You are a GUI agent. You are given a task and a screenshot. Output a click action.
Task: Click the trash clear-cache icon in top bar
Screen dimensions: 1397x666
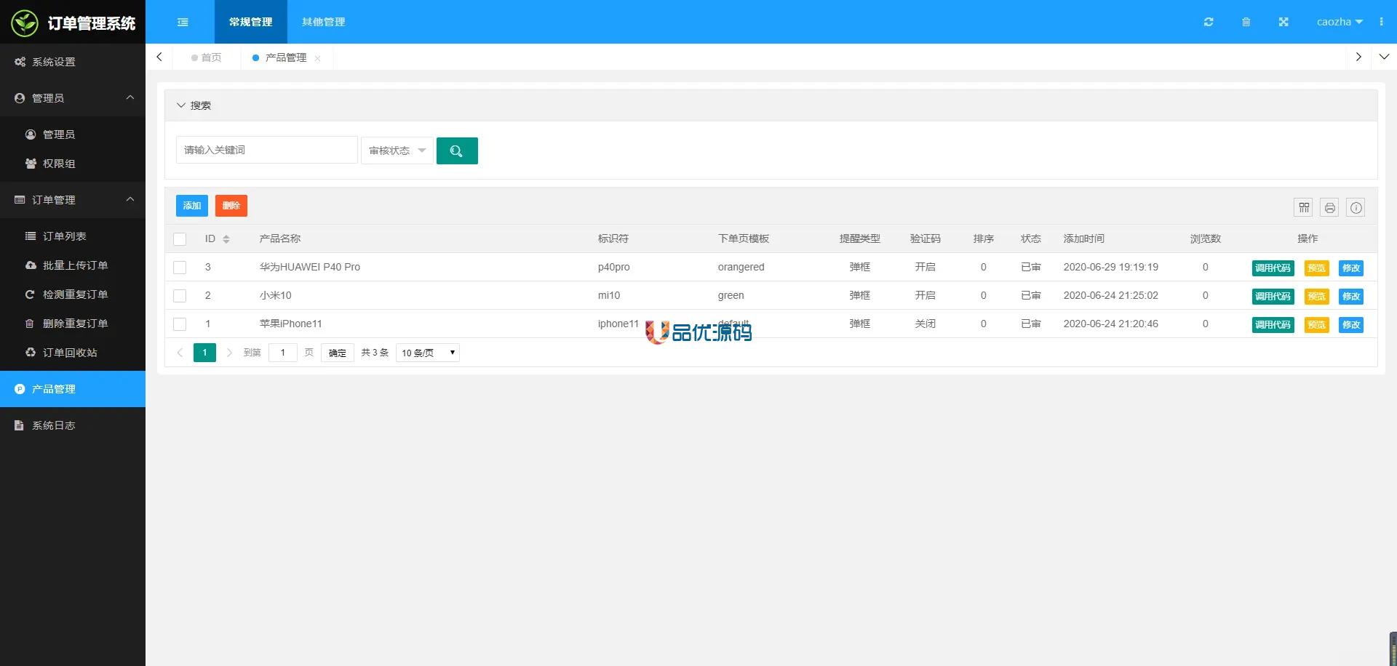(x=1246, y=22)
